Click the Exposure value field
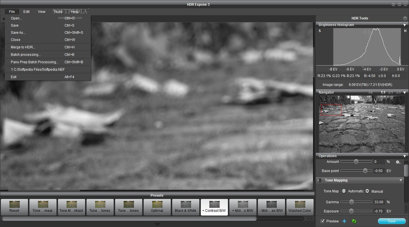Viewport: 409px width, 227px height. [379, 211]
